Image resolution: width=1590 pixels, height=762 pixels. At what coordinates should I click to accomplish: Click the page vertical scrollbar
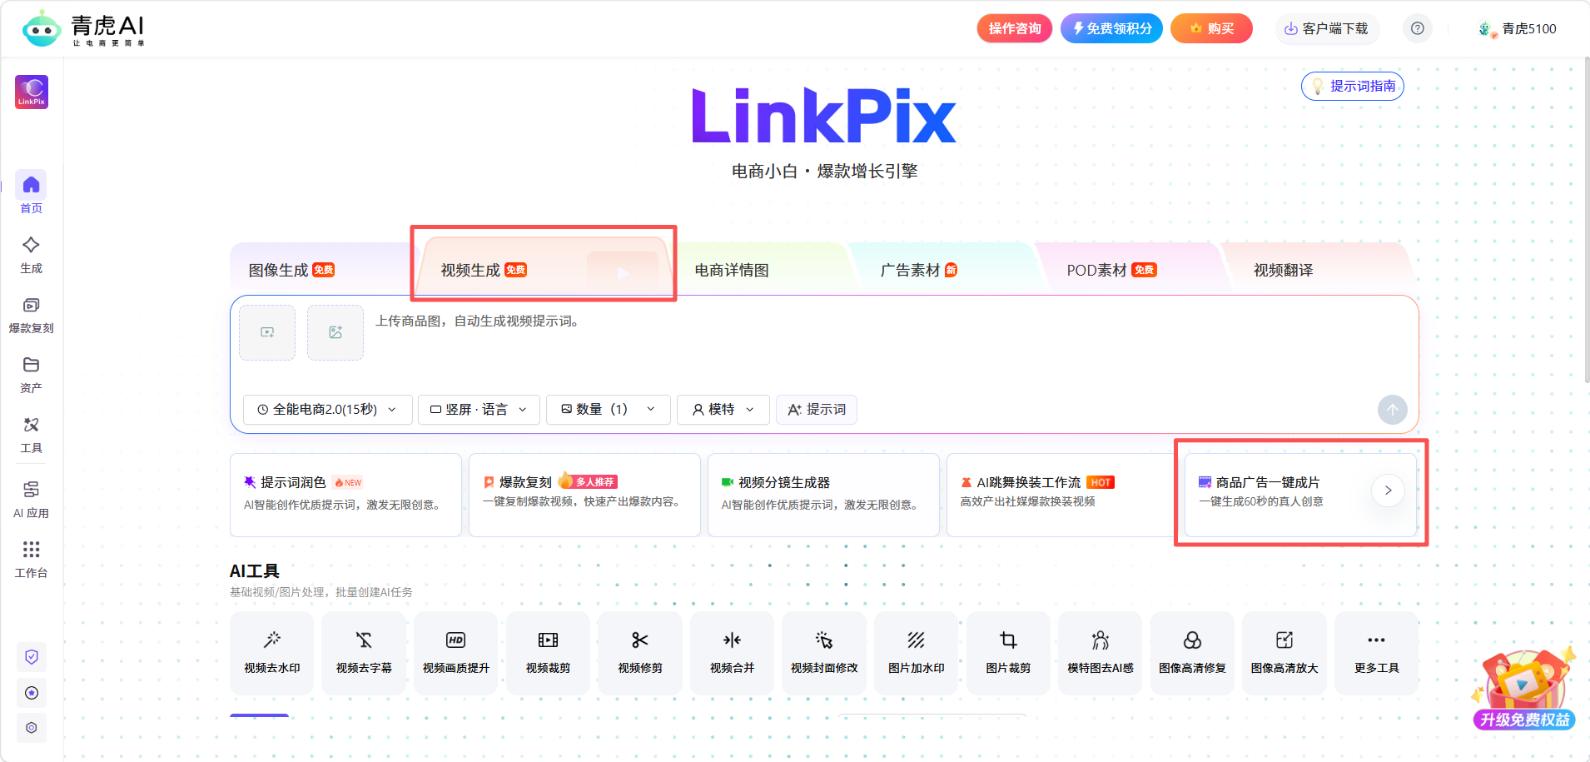(x=1586, y=221)
